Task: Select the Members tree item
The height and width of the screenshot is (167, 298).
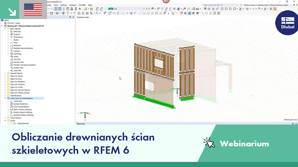Action: (x=17, y=45)
